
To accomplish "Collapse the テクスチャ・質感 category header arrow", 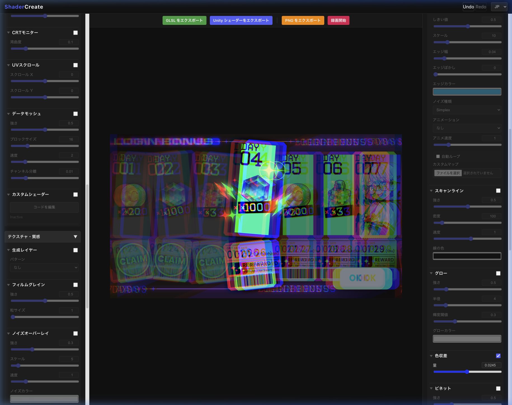I will (x=75, y=237).
